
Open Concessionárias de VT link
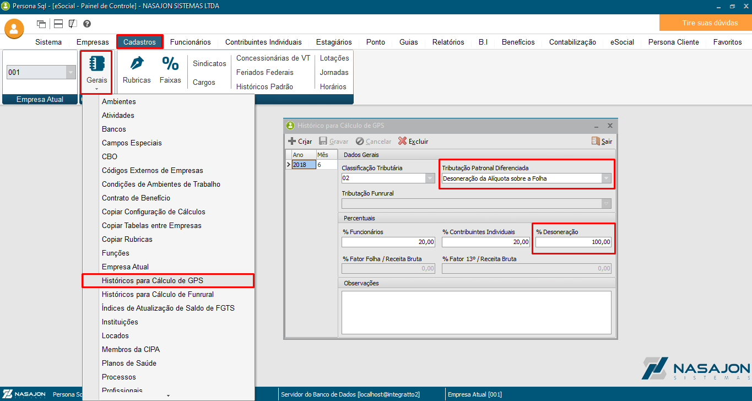(x=273, y=58)
